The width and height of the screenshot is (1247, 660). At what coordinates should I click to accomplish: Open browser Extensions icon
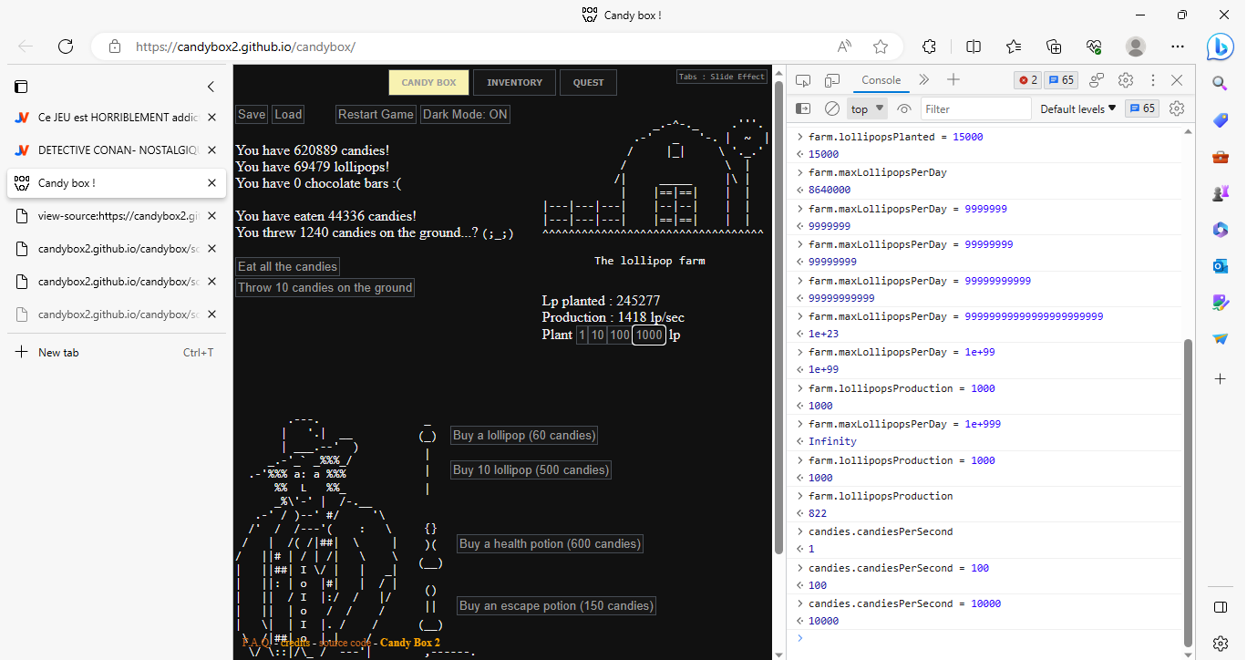click(930, 46)
